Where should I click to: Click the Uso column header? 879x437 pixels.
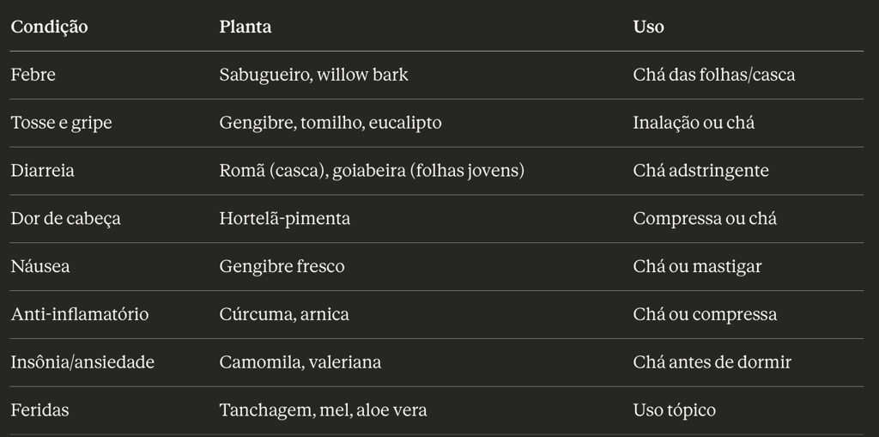point(649,27)
